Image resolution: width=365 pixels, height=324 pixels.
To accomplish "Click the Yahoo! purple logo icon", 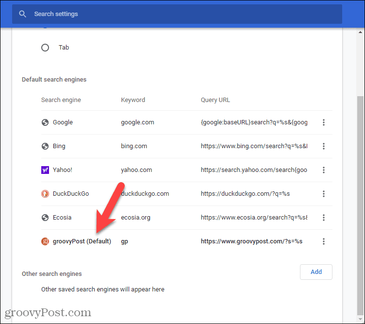I will pyautogui.click(x=45, y=170).
